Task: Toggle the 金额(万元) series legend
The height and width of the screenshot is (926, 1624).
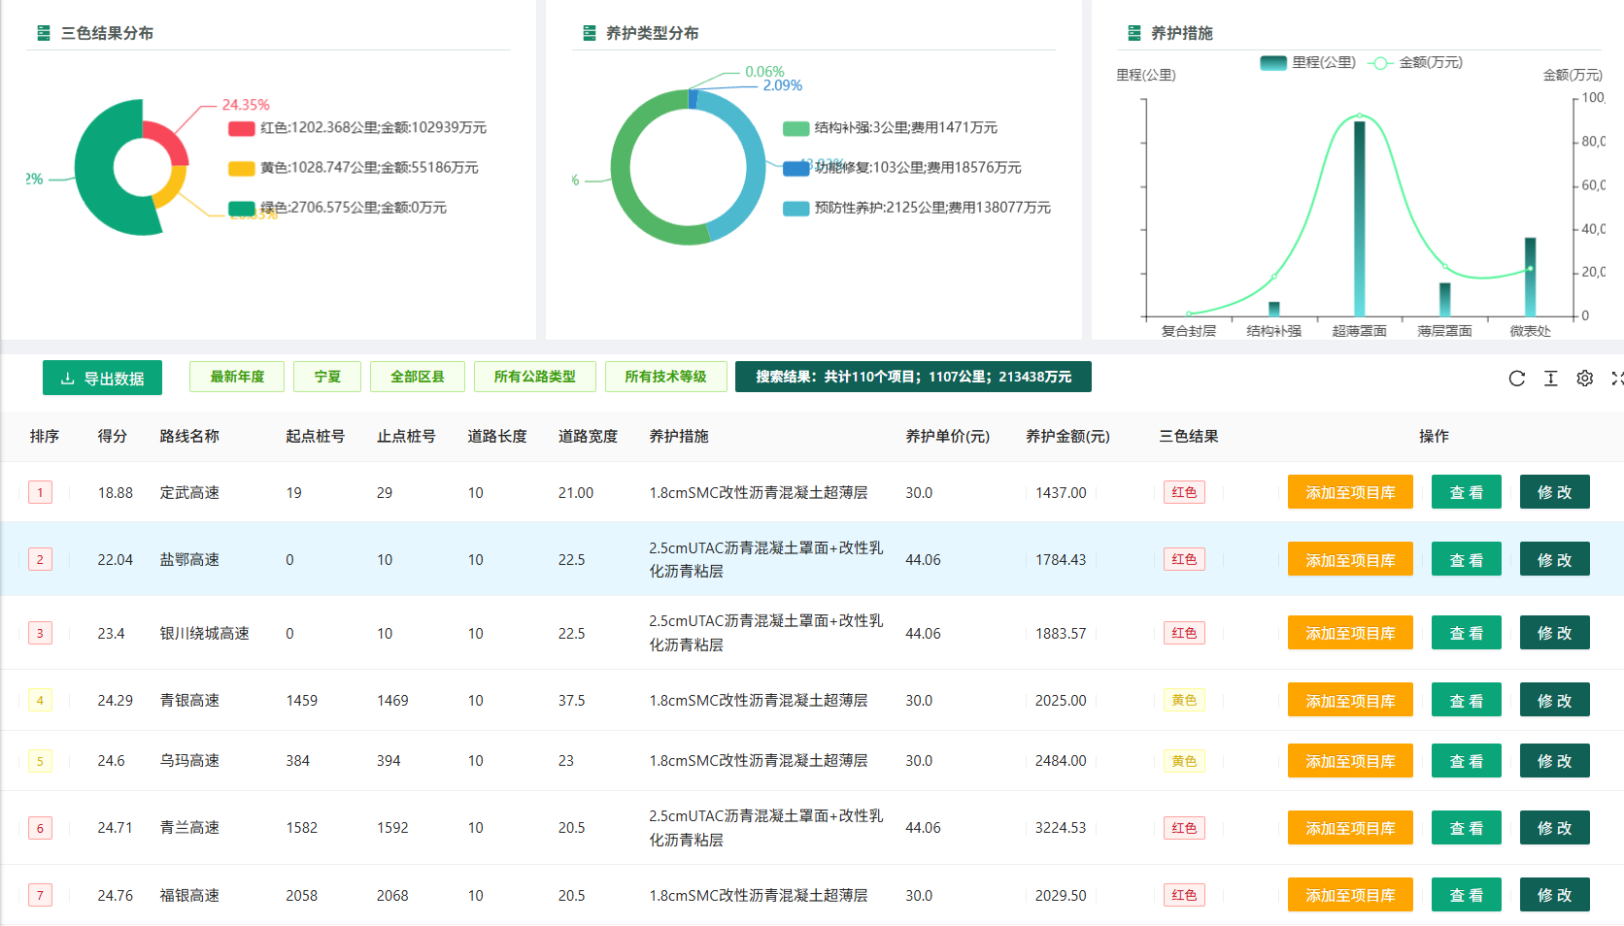Action: pyautogui.click(x=1415, y=63)
